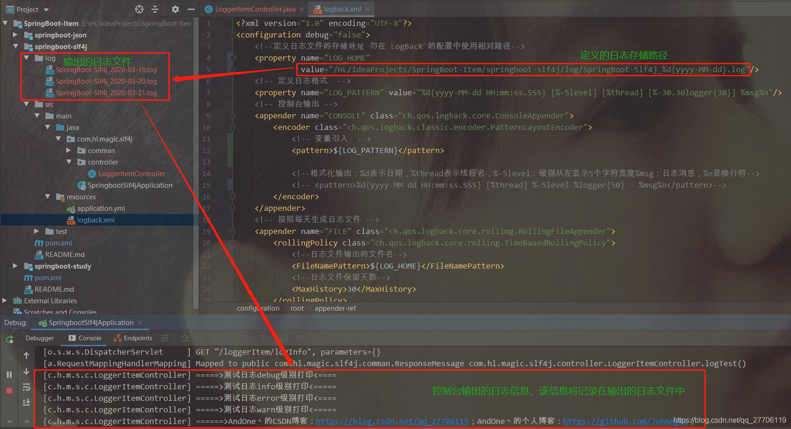Collapse the SpringBoot-Item root node arrow
791x429 pixels.
(x=5, y=23)
